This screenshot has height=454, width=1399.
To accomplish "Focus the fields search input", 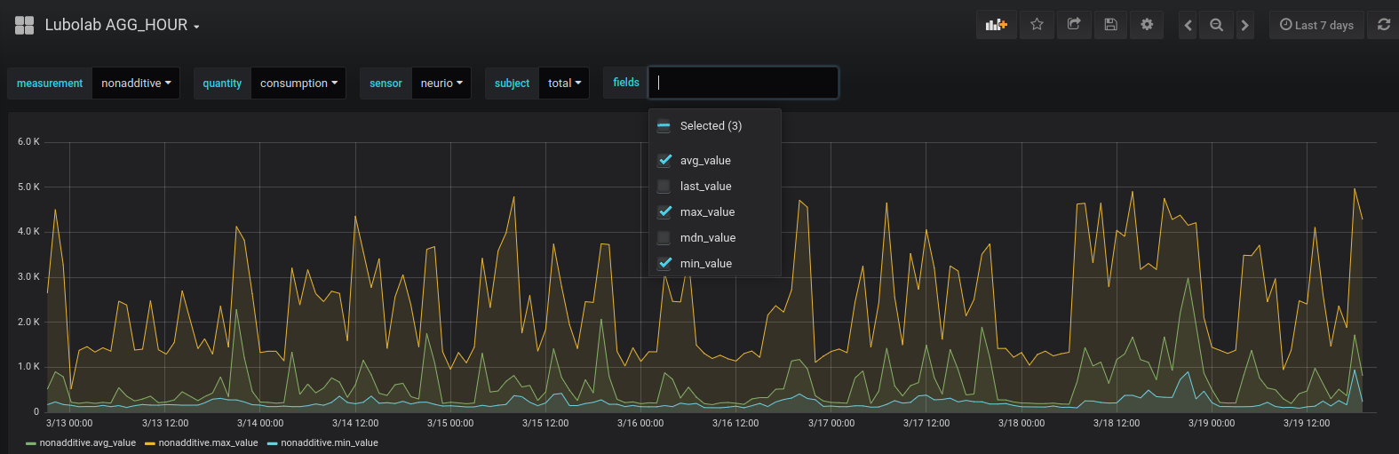I will click(743, 83).
